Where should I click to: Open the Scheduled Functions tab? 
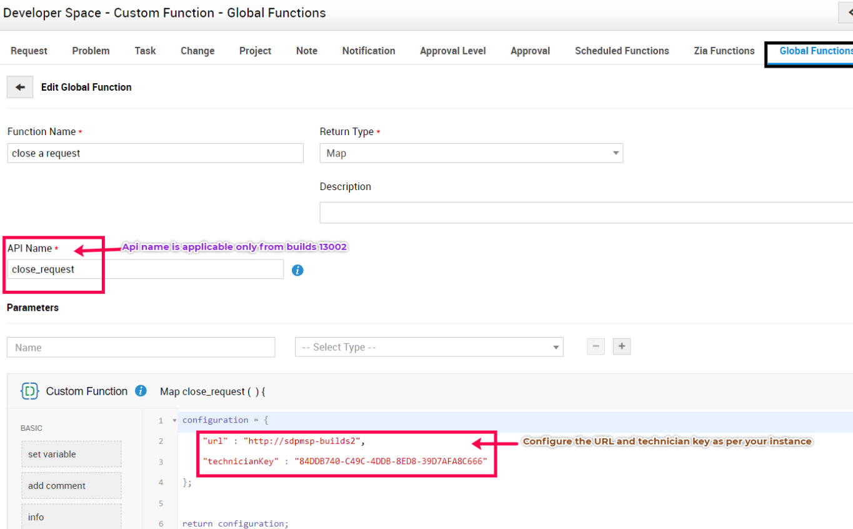pos(621,51)
